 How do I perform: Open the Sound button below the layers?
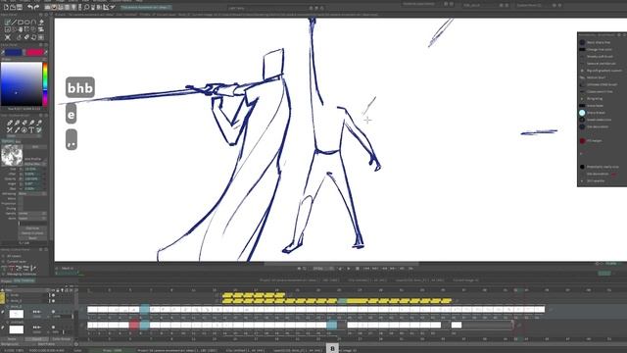36,339
